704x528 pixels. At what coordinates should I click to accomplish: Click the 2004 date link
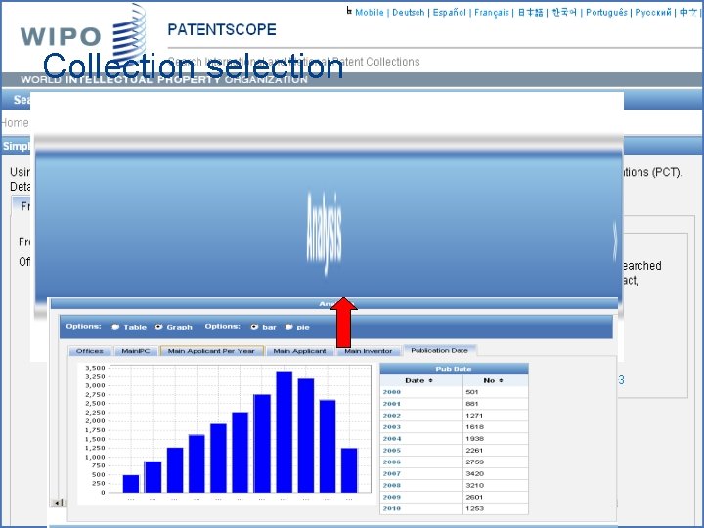pos(391,439)
